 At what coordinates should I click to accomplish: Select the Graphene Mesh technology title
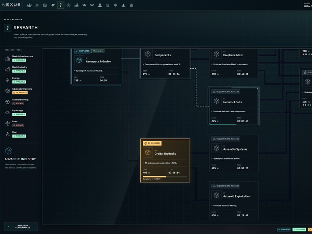233,55
